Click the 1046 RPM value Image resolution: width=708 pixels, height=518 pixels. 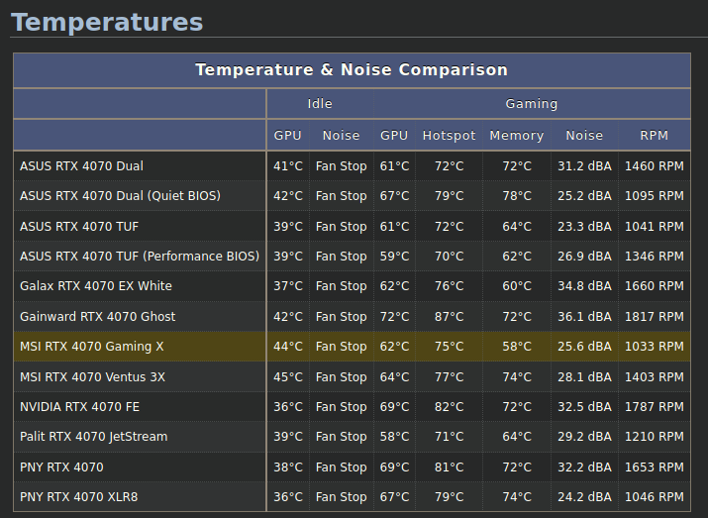[654, 497]
